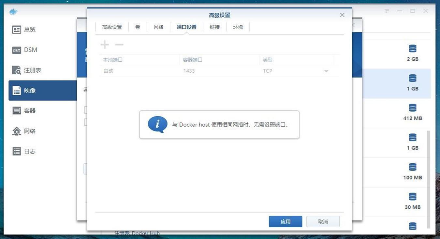Click the plus icon to add port
This screenshot has width=440, height=239.
[x=105, y=44]
